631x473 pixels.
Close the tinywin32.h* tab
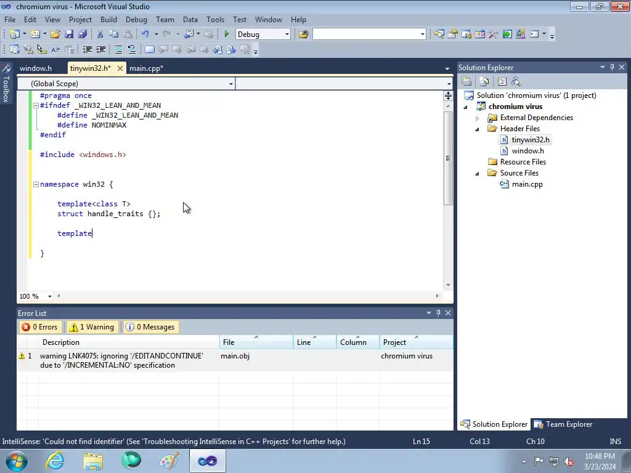click(x=120, y=68)
